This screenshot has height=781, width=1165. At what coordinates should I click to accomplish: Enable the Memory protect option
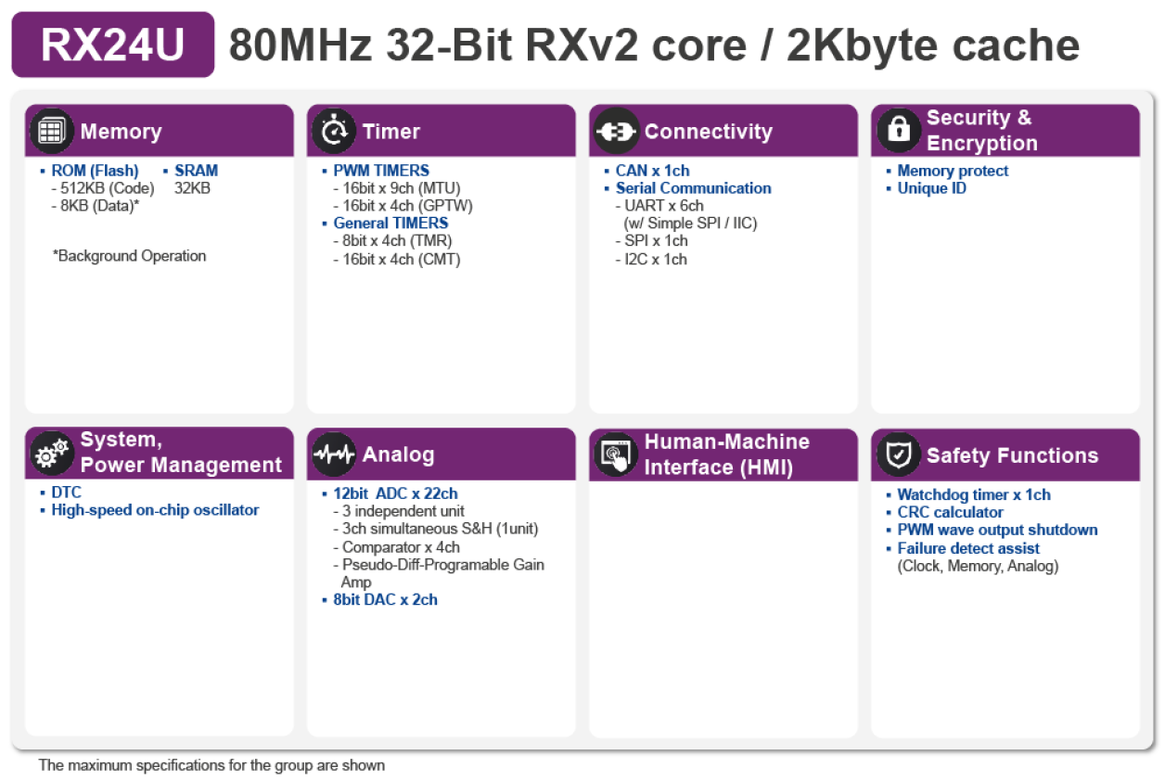pyautogui.click(x=953, y=170)
